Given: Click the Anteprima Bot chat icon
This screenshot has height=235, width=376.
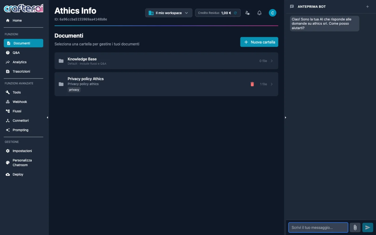Looking at the screenshot, I should pos(292,7).
